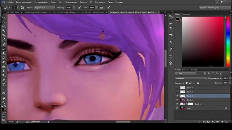
Task: Open the layer blend mode Обычные dropdown
Action: pyautogui.click(x=191, y=78)
